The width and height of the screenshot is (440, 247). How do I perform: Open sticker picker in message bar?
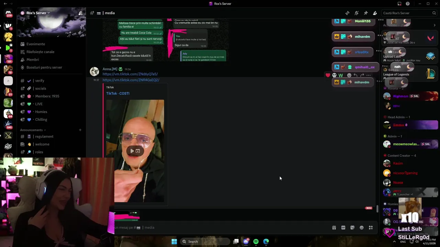click(x=352, y=227)
